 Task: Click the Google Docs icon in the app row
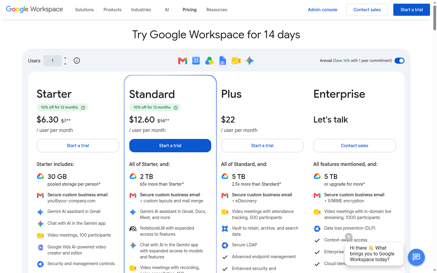[223, 61]
